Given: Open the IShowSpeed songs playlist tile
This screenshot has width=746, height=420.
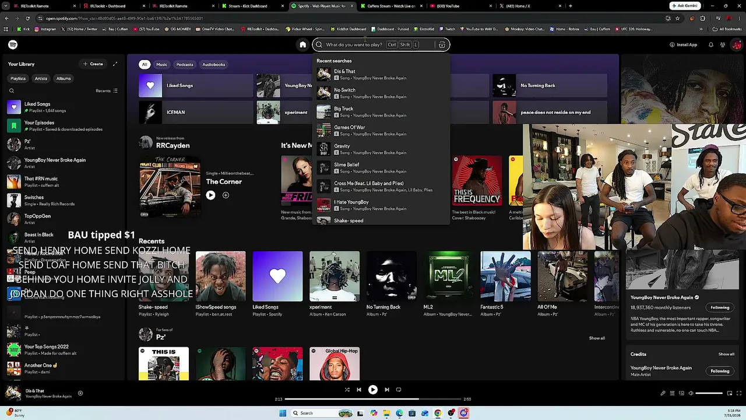Looking at the screenshot, I should [220, 285].
